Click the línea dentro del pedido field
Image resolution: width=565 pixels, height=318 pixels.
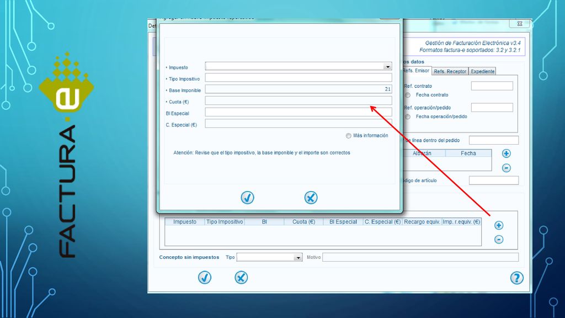(494, 140)
